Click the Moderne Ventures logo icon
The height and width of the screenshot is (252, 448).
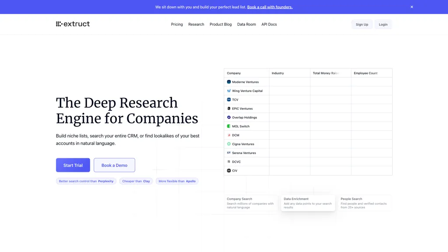[x=229, y=82]
